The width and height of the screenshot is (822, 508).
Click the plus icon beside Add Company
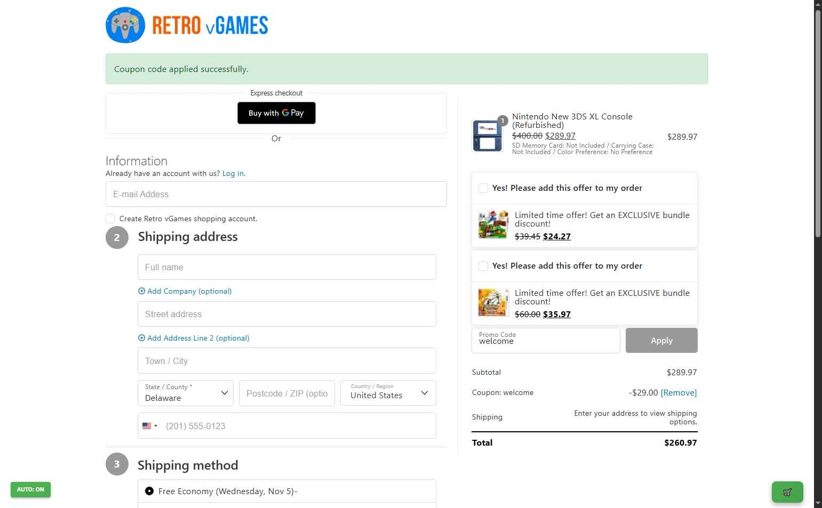(x=141, y=291)
